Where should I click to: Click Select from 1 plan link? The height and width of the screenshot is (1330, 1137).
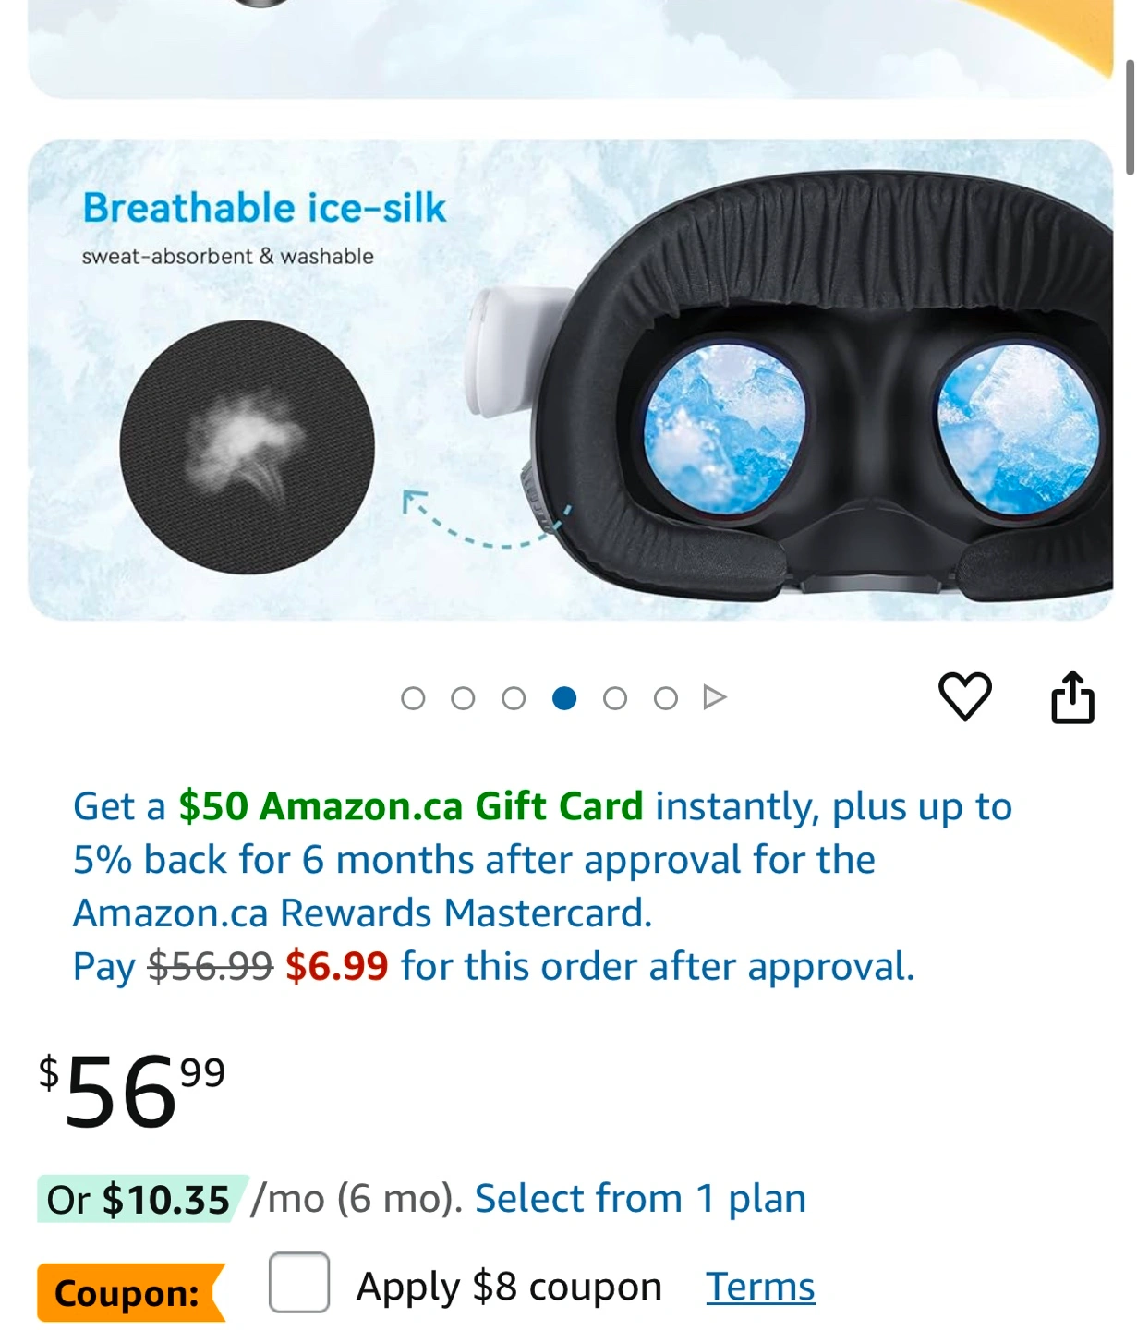pyautogui.click(x=640, y=1199)
